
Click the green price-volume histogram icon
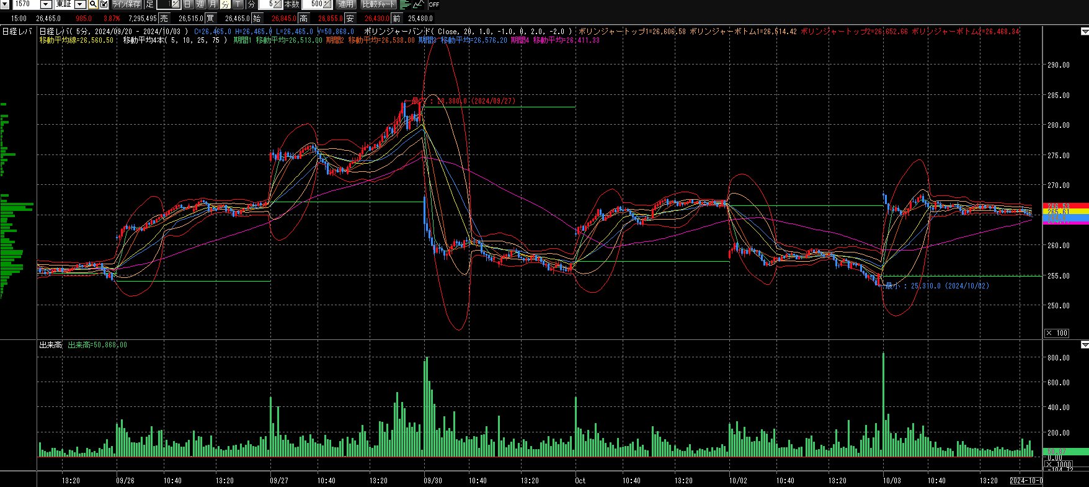405,4
